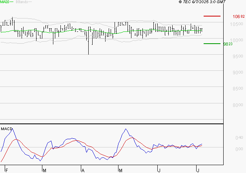Click the red resistance line marker
246x173 pixels.
pyautogui.click(x=212, y=16)
